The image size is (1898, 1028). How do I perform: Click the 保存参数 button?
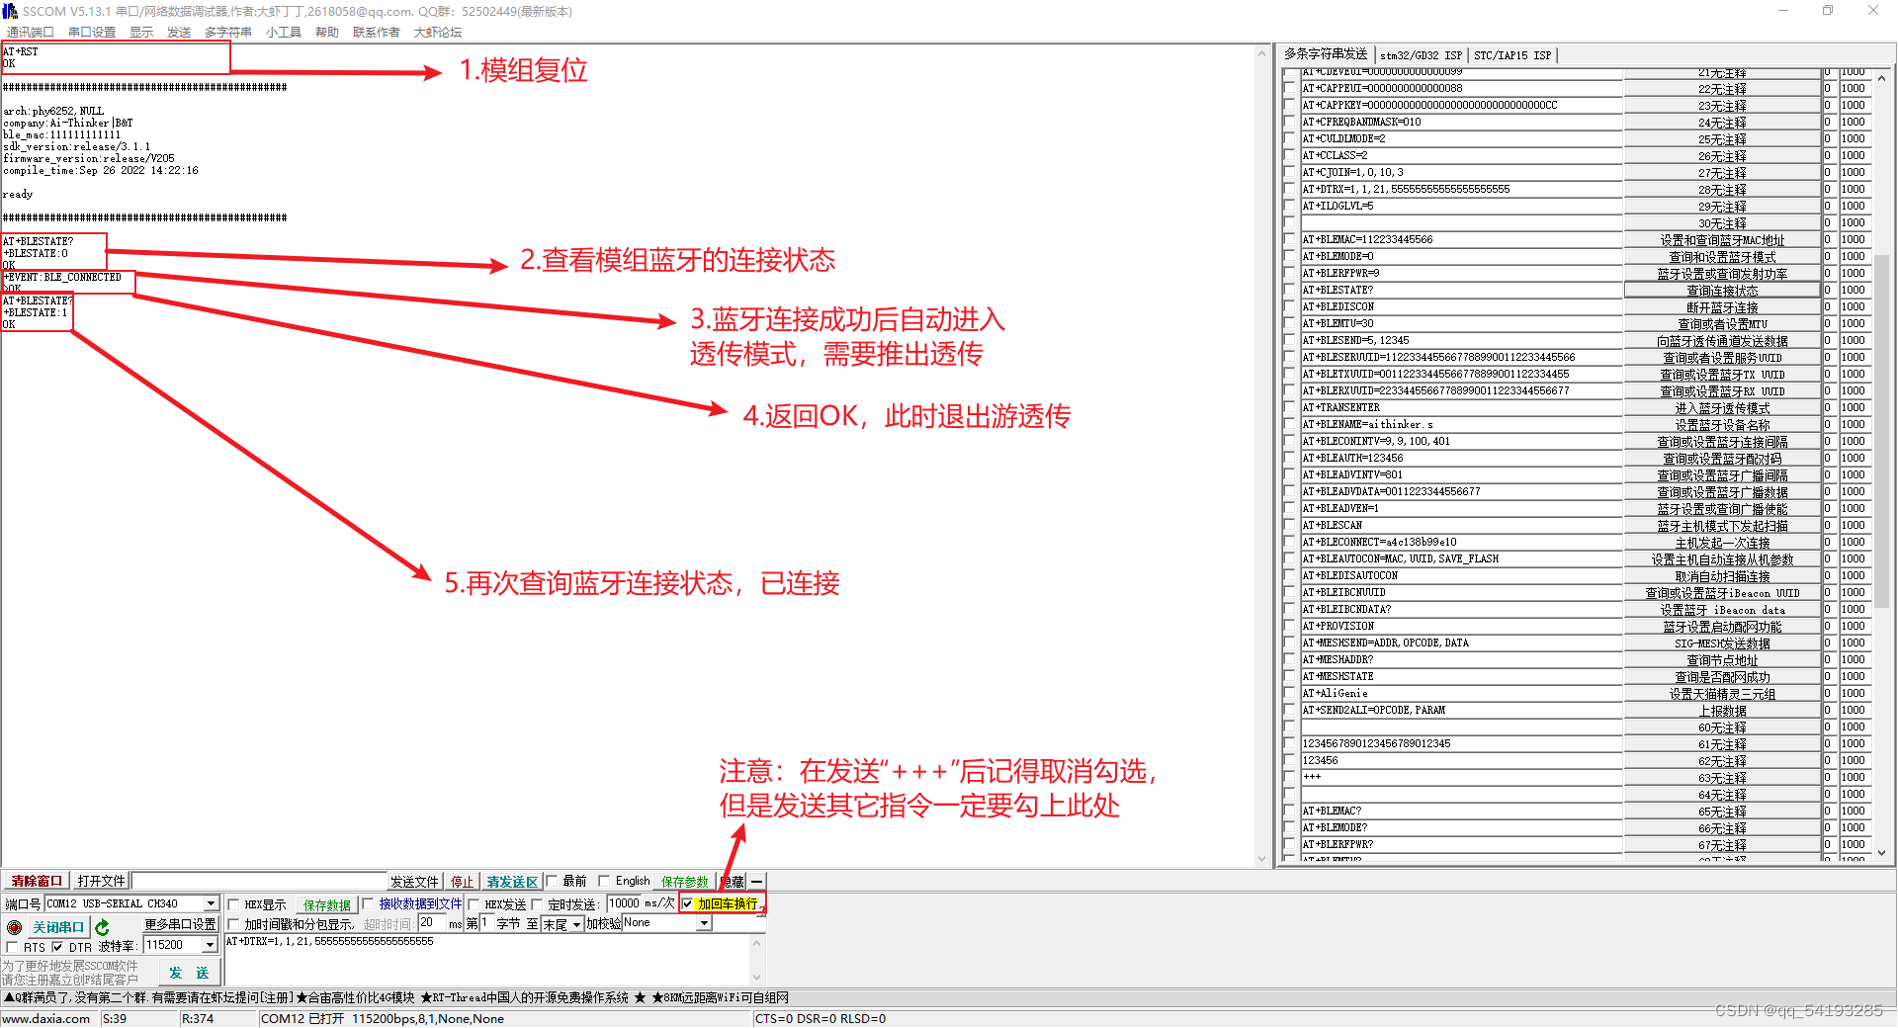[685, 882]
